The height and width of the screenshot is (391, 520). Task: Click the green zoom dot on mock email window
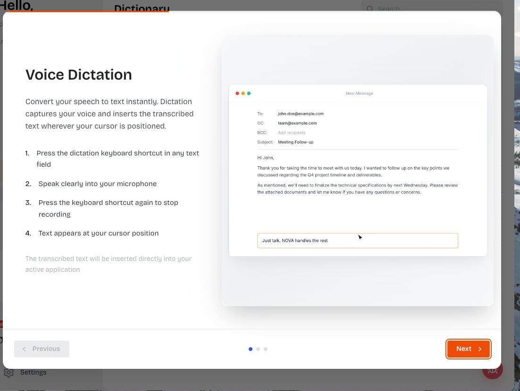[249, 93]
